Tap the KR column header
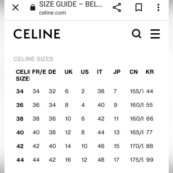Screen dimensions: 173x173 pos(150,72)
